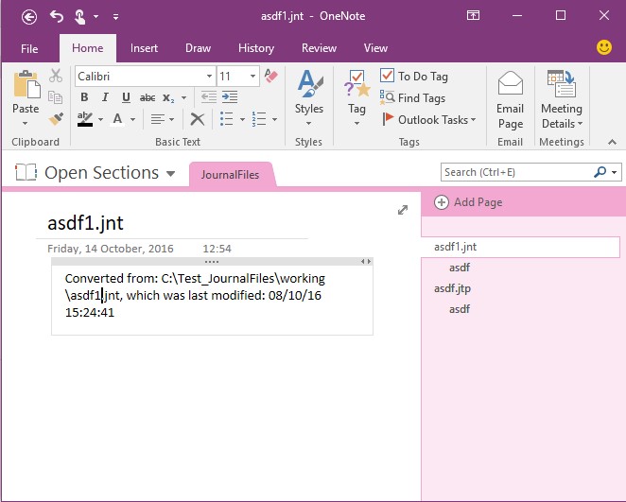The height and width of the screenshot is (502, 626).
Task: Open the Calibri font name dropdown
Action: coord(209,77)
